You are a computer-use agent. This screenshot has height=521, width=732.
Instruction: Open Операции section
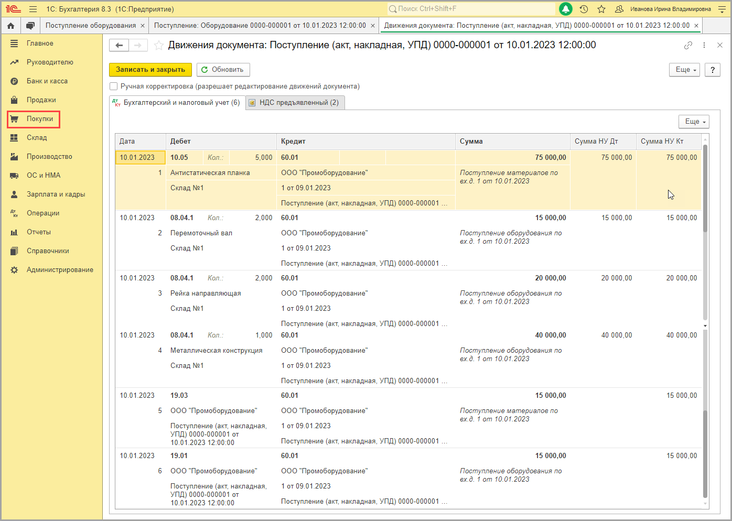pos(43,213)
